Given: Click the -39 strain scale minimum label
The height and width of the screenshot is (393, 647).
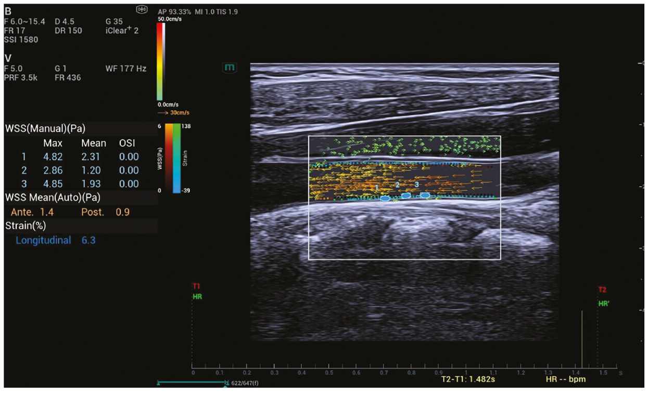Looking at the screenshot, I should 185,190.
